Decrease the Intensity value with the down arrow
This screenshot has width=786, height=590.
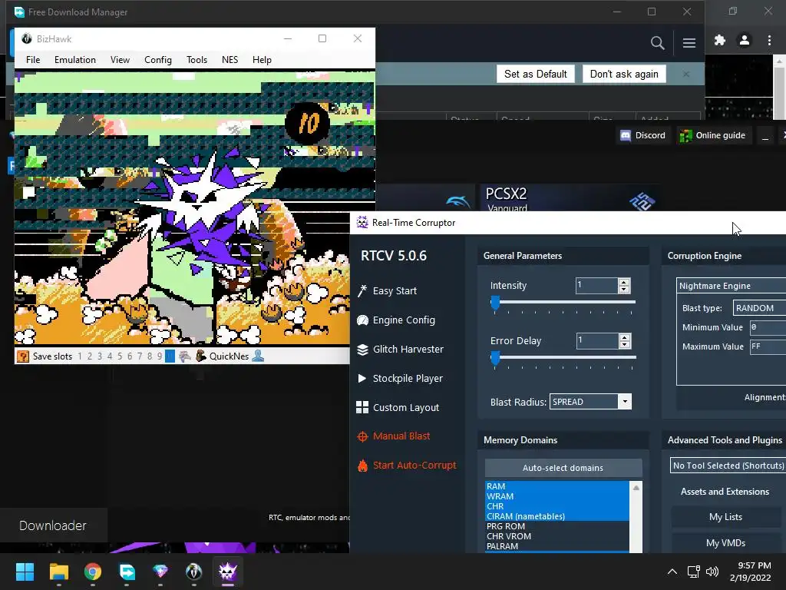[624, 290]
